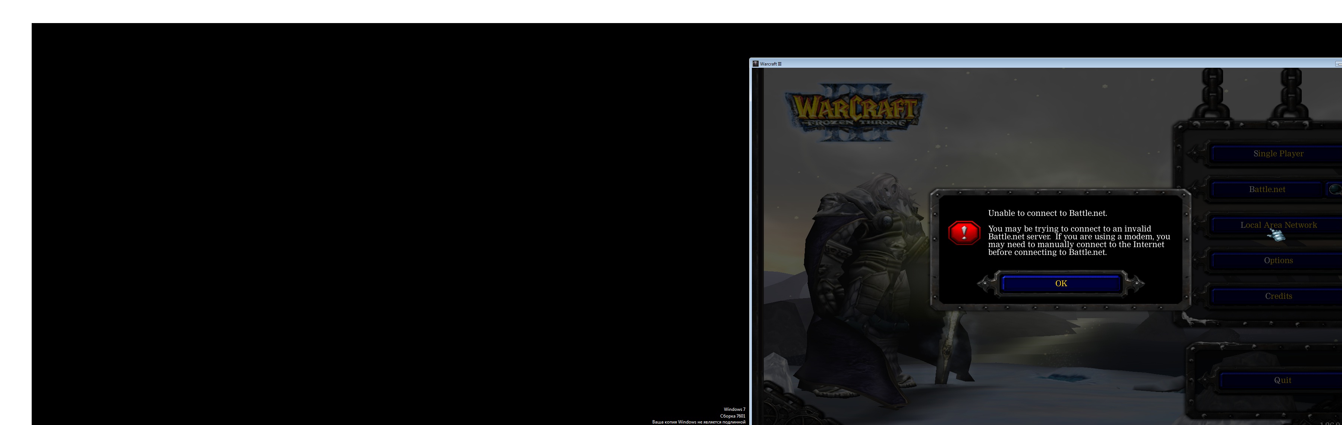1342x425 pixels.
Task: Click the Battle.net gateway globe icon
Action: (1335, 189)
